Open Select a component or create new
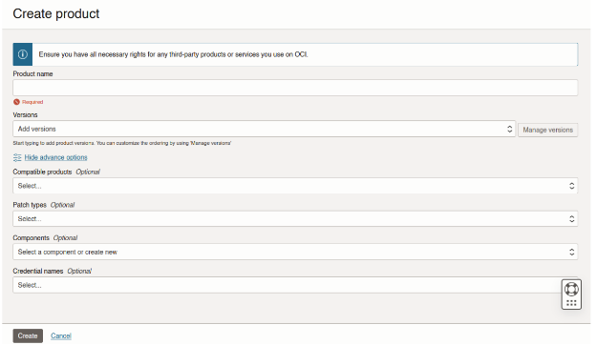 [x=295, y=252]
